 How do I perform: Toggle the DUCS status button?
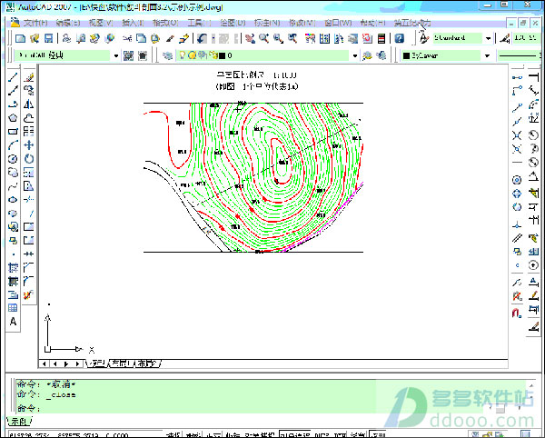coord(322,434)
